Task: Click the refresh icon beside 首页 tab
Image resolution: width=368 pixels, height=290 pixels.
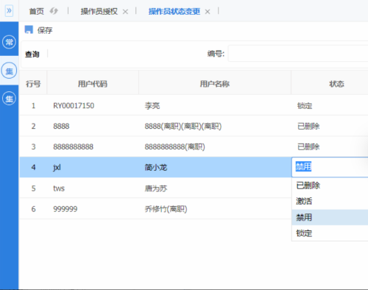Action: tap(54, 11)
